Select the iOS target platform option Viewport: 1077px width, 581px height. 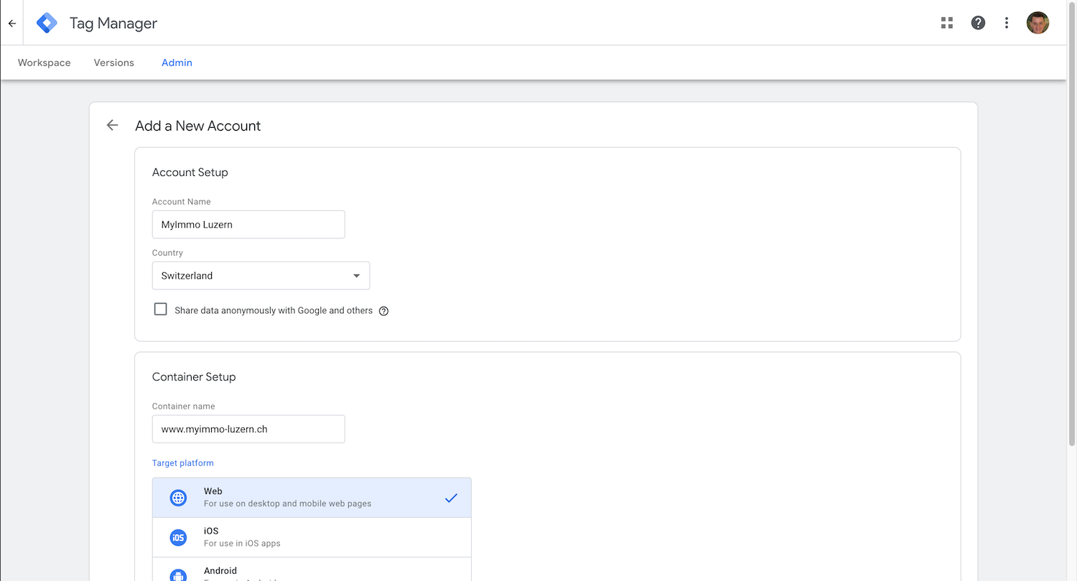pyautogui.click(x=312, y=537)
